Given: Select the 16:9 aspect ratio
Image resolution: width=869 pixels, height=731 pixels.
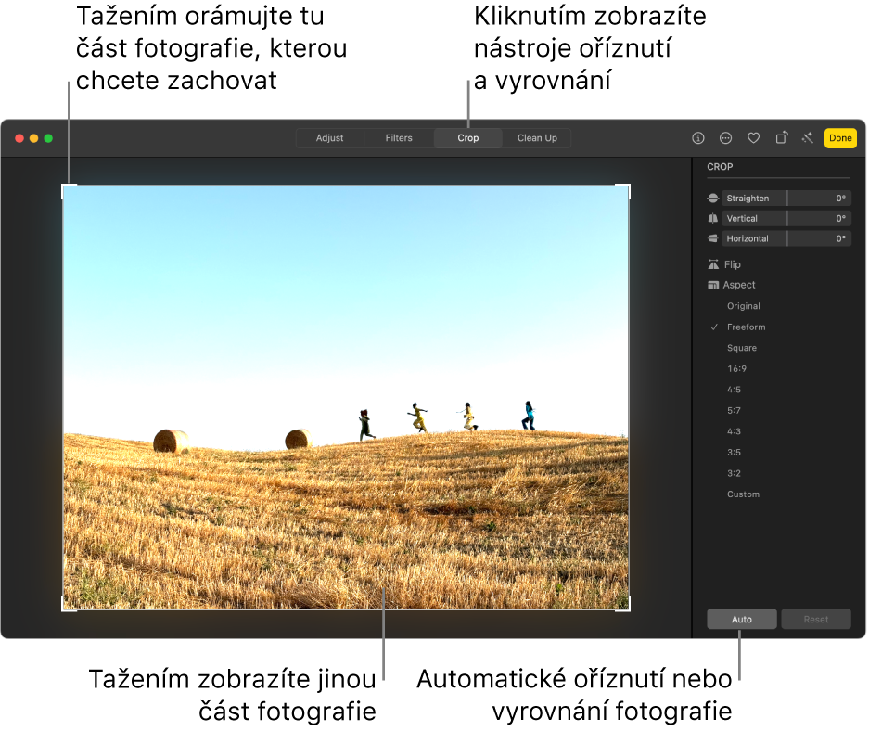Looking at the screenshot, I should click(736, 368).
